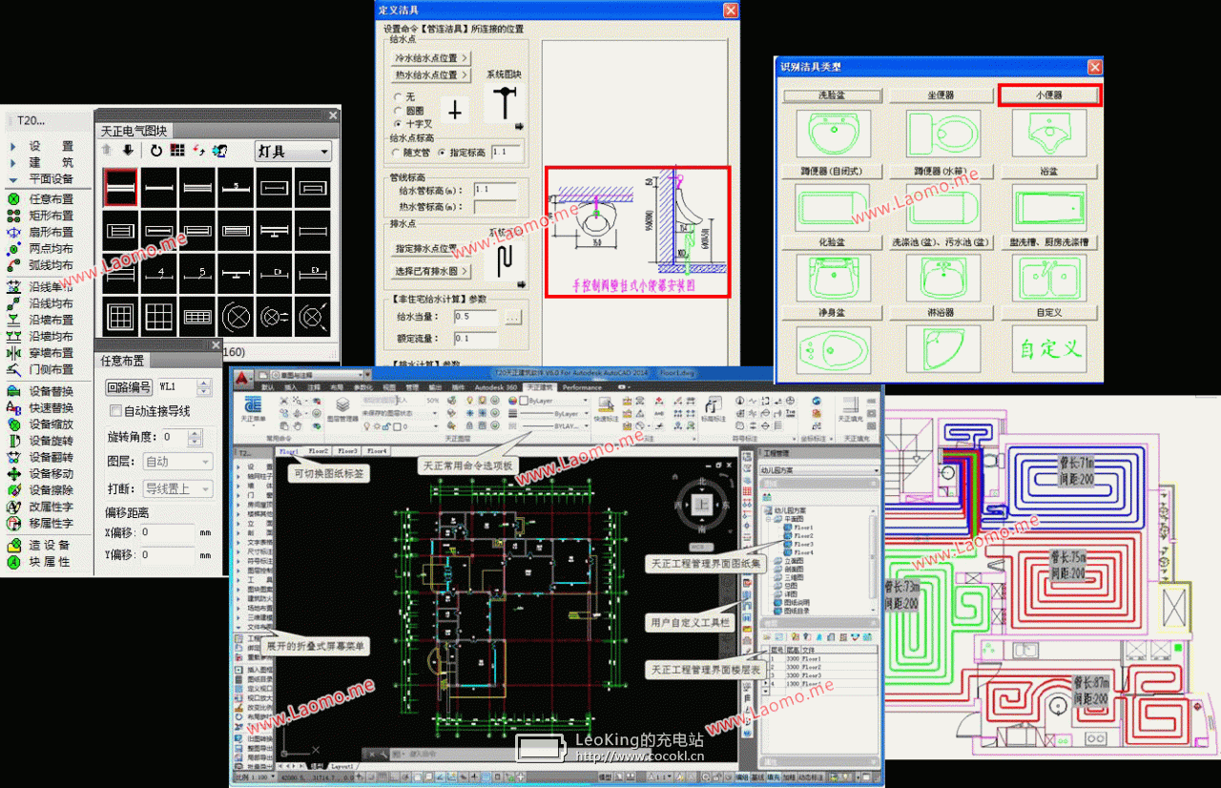The image size is (1221, 788).
Task: Enable the 自动连接导线 checkbox
Action: [116, 411]
